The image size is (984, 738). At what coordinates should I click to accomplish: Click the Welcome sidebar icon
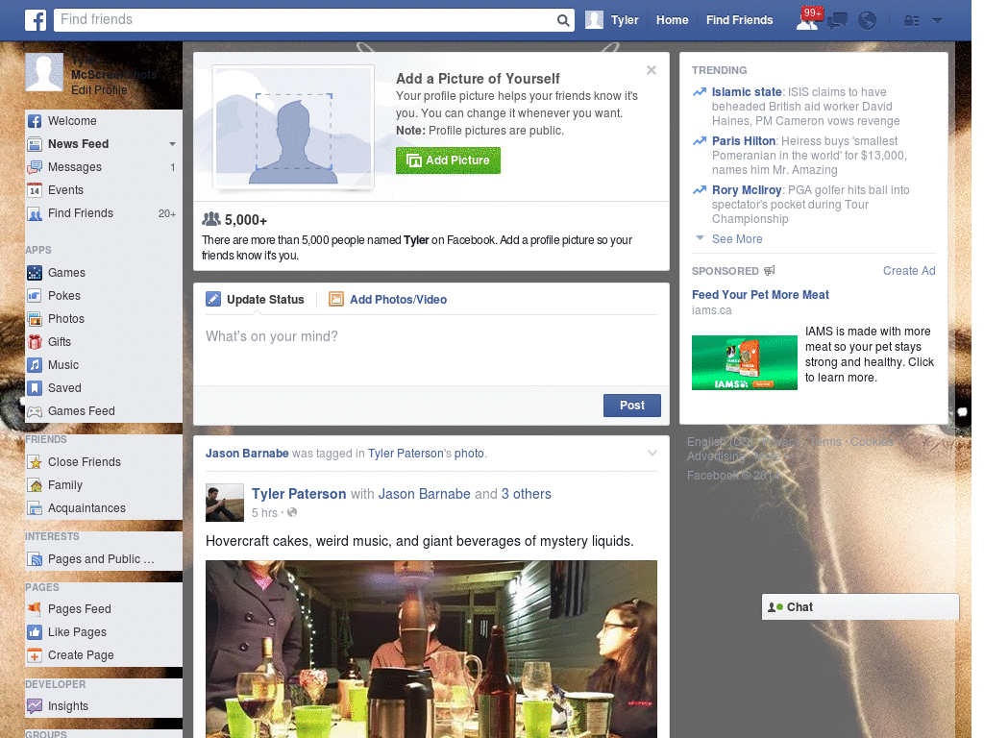click(x=35, y=121)
